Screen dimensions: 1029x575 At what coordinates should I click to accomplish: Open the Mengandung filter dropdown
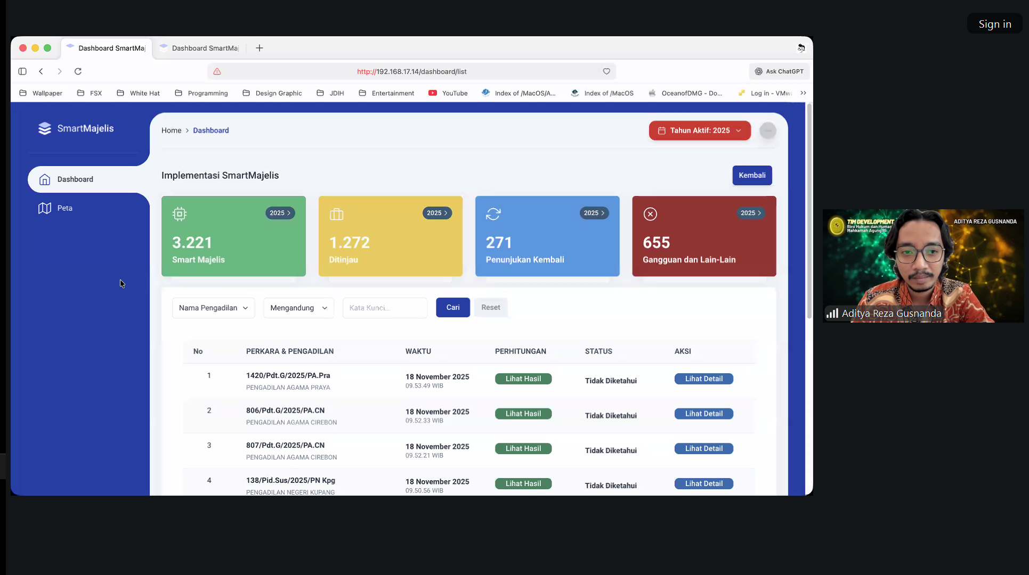(x=298, y=308)
